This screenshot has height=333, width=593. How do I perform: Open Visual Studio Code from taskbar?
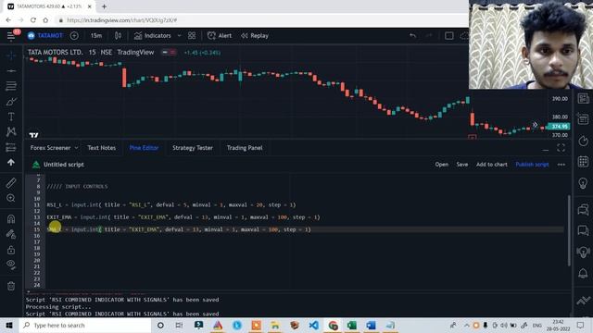[313, 325]
